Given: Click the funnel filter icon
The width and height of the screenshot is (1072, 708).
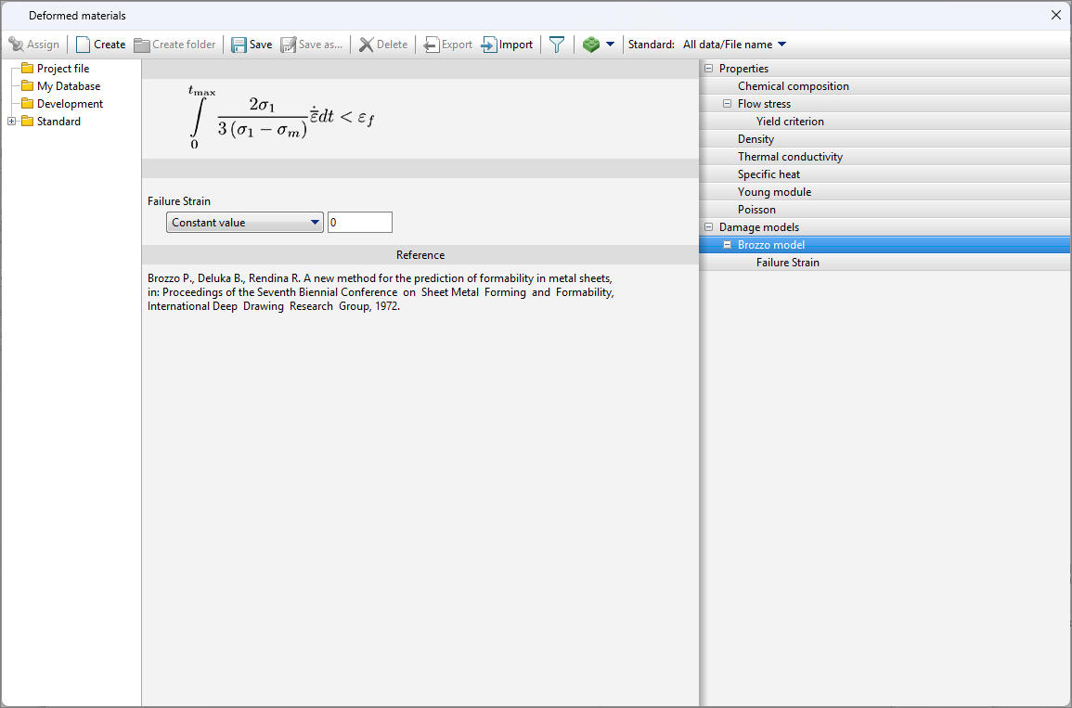Looking at the screenshot, I should point(556,45).
